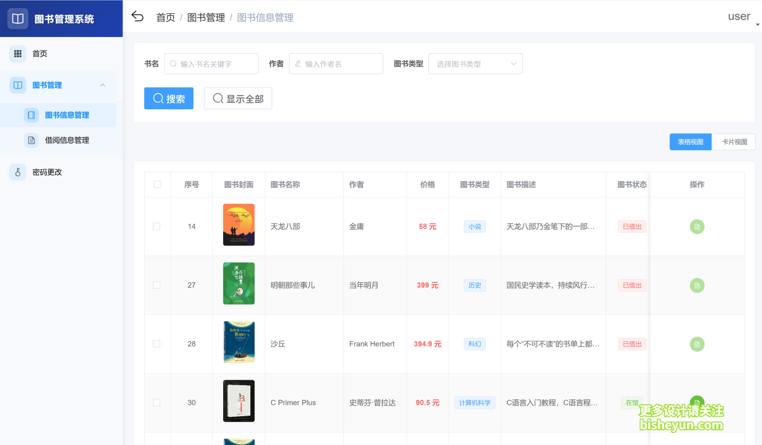Open 图书信息管理 via its sidebar icon
This screenshot has height=445, width=762.
pyautogui.click(x=31, y=115)
